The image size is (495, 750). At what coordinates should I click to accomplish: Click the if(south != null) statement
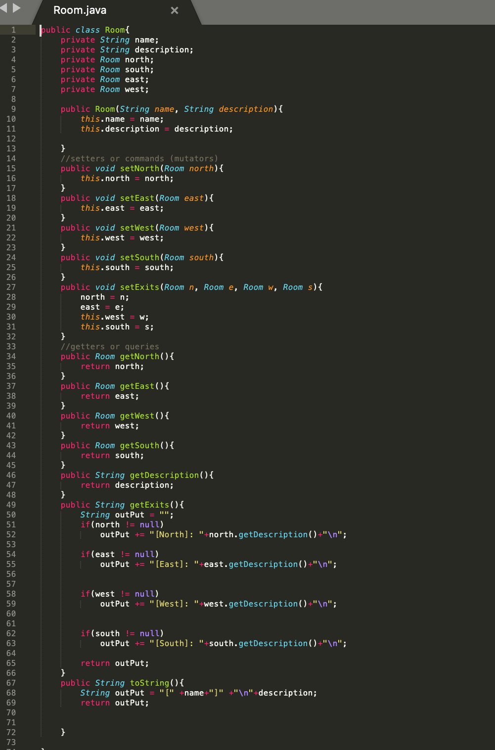[122, 633]
